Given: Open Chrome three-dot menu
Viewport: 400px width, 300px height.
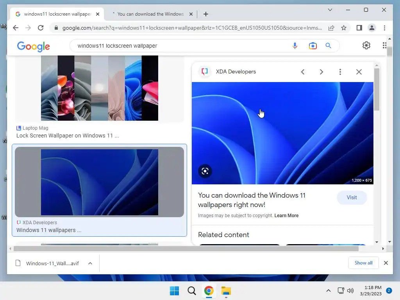Looking at the screenshot, I should pos(384,28).
